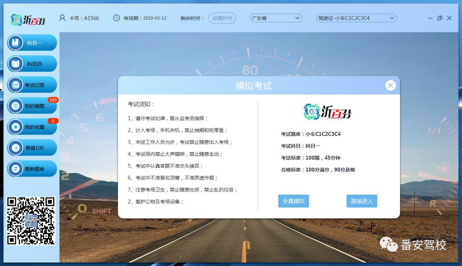
Task: Click the clock icon beside 有效期
Action: pyautogui.click(x=116, y=18)
